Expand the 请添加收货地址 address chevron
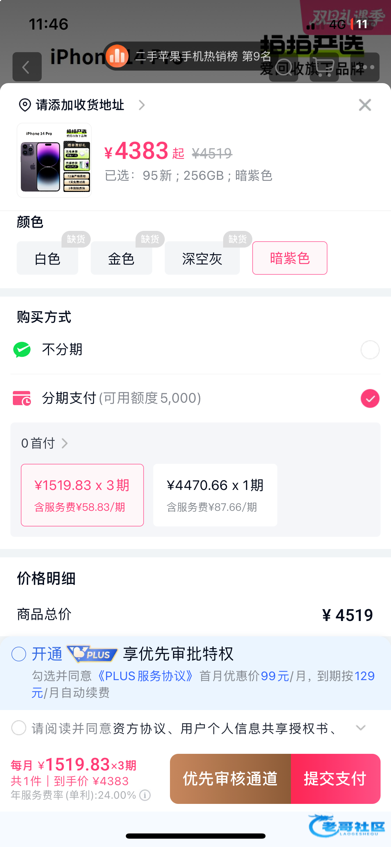This screenshot has height=847, width=391. point(141,105)
